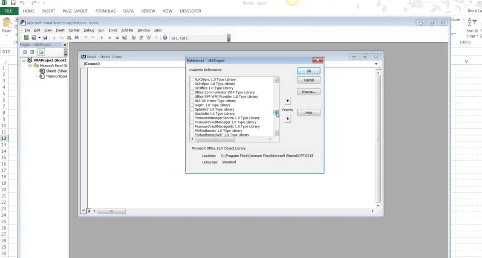Switch to the FORMULAS ribbon tab

105,11
